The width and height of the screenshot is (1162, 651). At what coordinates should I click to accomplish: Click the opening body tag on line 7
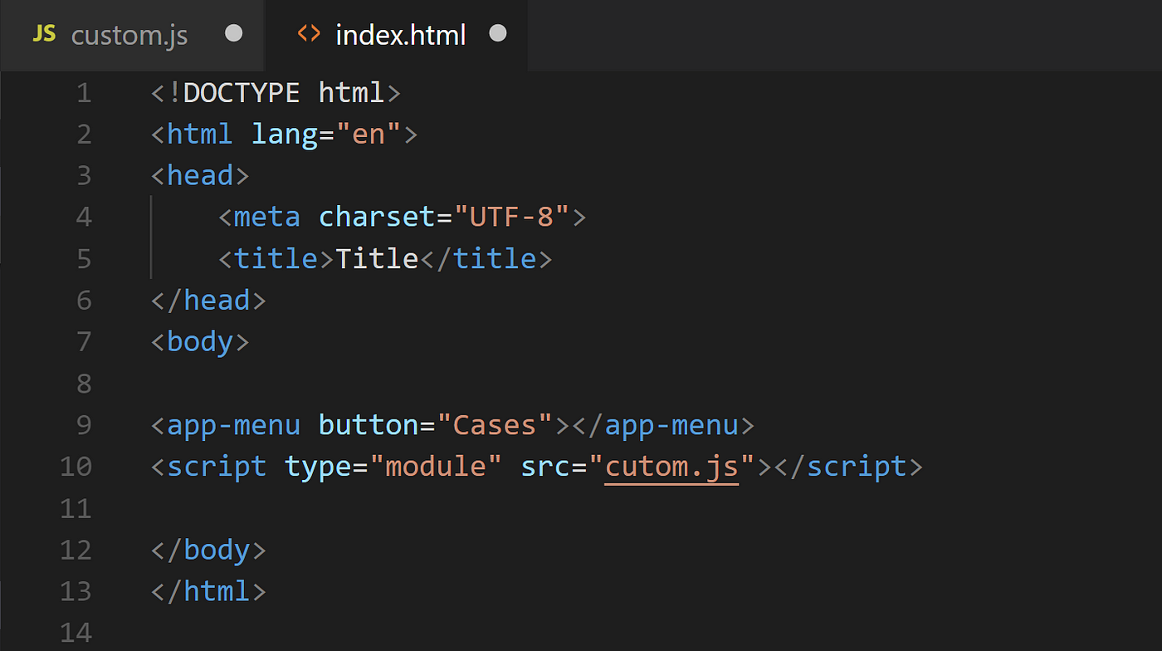coord(200,342)
